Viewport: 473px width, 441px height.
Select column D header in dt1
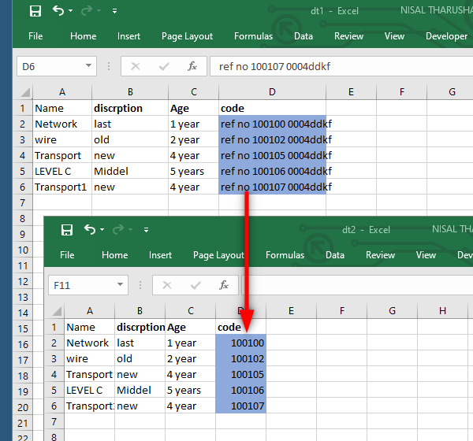[x=272, y=92]
